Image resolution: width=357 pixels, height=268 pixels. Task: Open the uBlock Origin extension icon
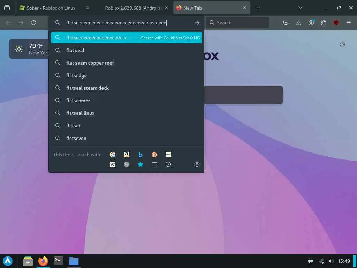[x=336, y=23]
